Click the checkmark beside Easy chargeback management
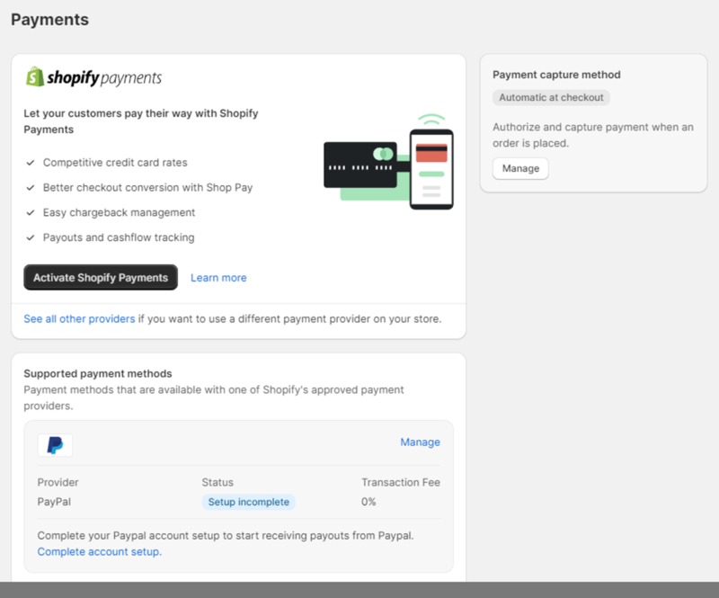This screenshot has width=719, height=598. tap(31, 213)
